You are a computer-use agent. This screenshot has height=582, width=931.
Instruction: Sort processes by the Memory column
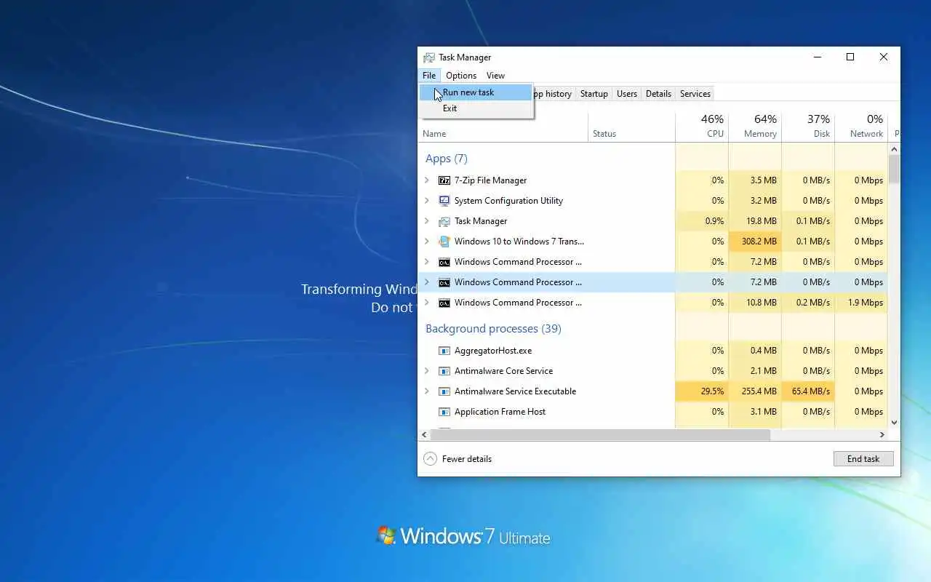[755, 126]
